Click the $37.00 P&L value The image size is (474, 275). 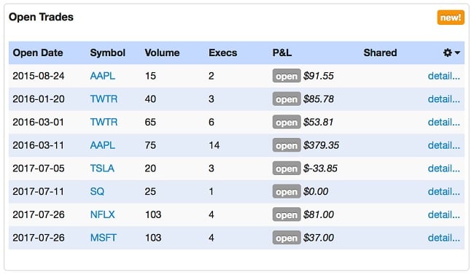[x=319, y=238]
